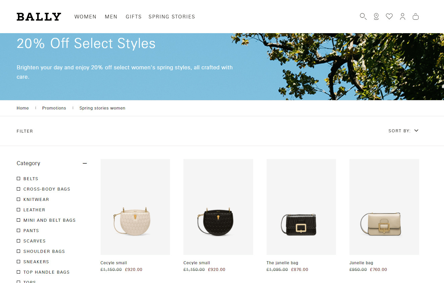Open the Men menu
Screen dimensions: 444x283
(111, 17)
